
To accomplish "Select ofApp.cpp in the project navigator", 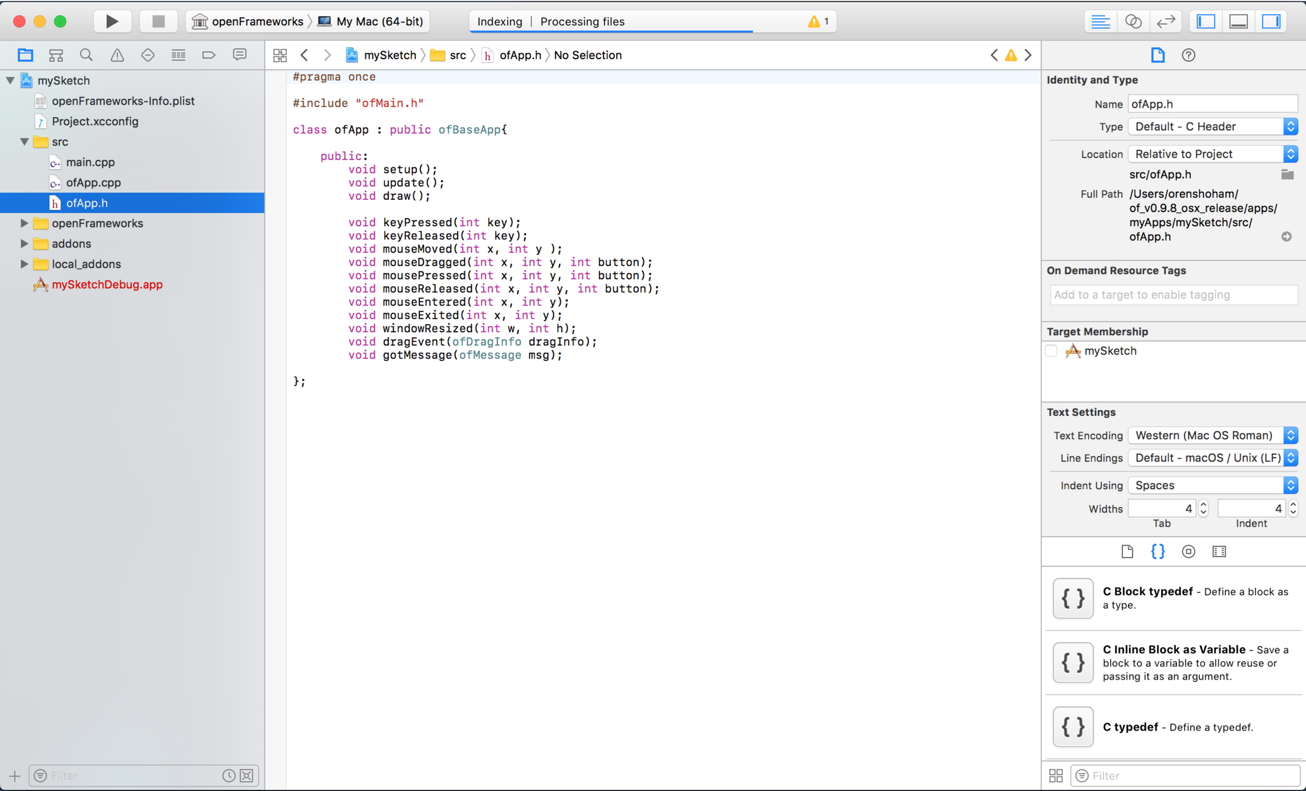I will pyautogui.click(x=93, y=182).
